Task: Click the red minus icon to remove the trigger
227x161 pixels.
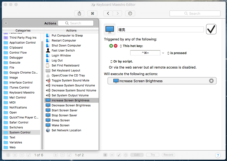Action: pyautogui.click(x=115, y=46)
